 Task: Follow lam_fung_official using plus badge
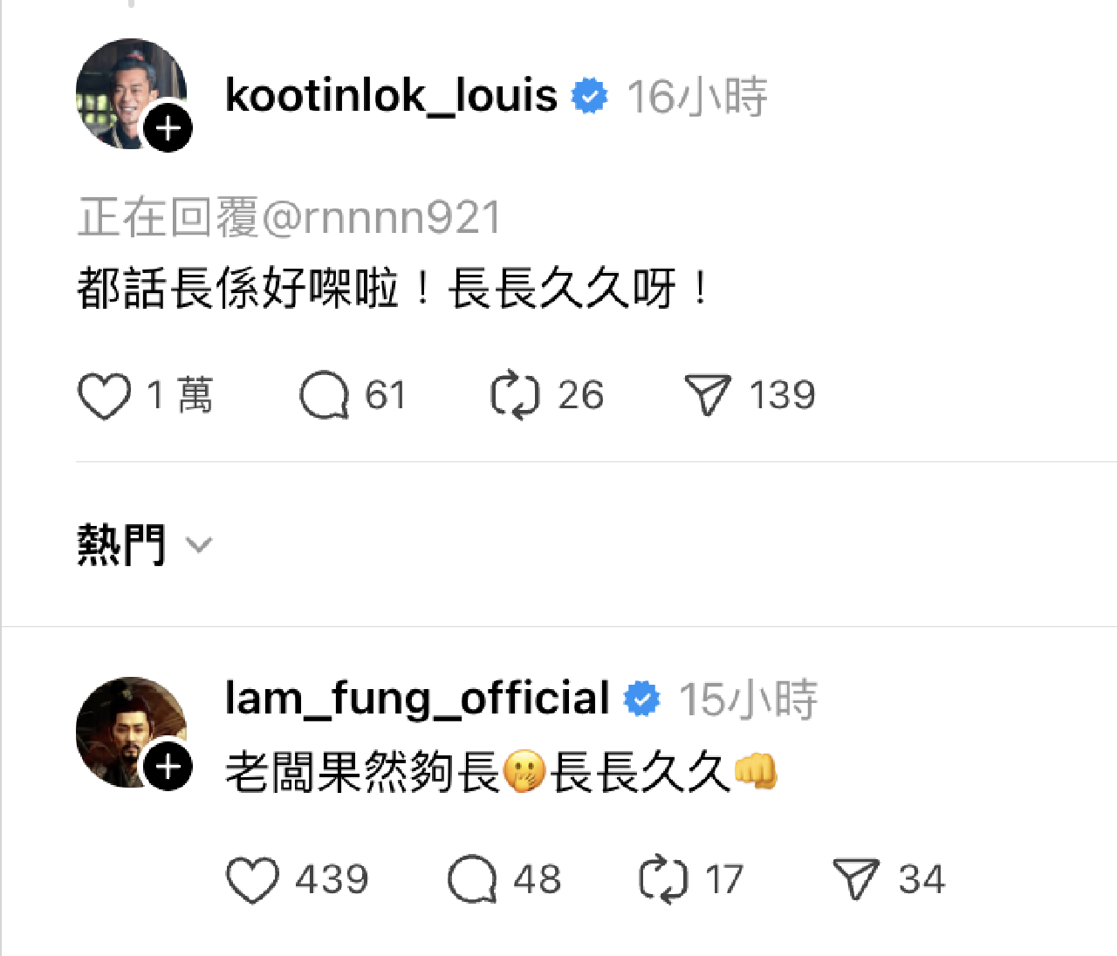click(168, 767)
